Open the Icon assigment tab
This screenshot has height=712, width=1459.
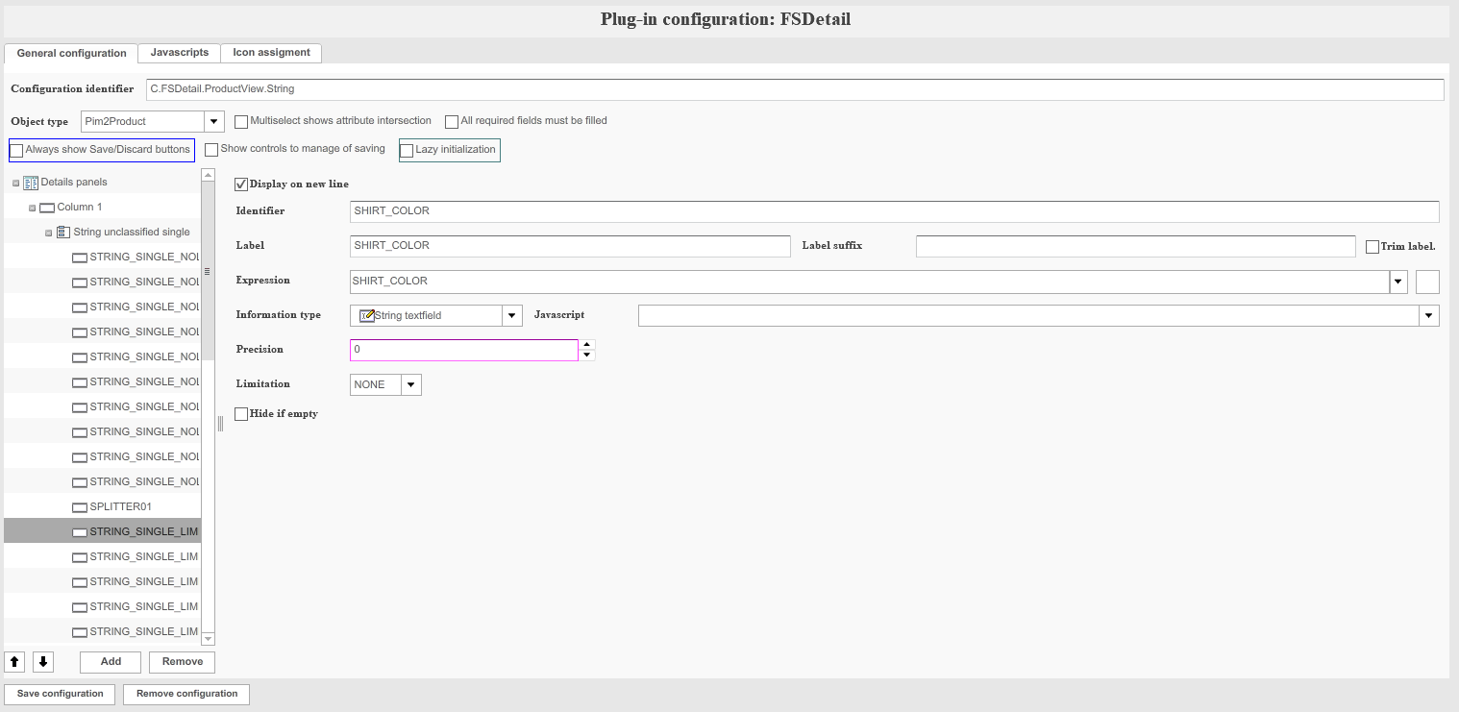point(271,53)
